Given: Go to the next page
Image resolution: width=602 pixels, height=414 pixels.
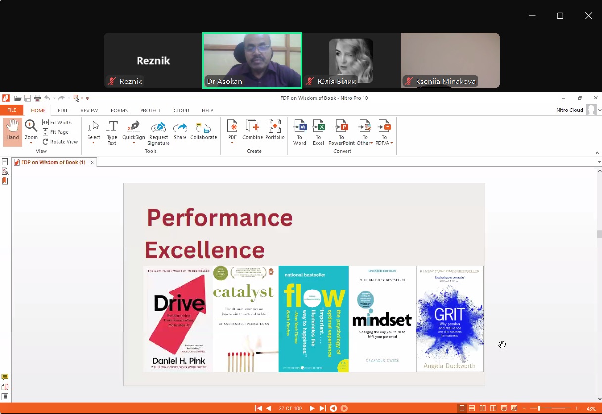Looking at the screenshot, I should (x=312, y=408).
